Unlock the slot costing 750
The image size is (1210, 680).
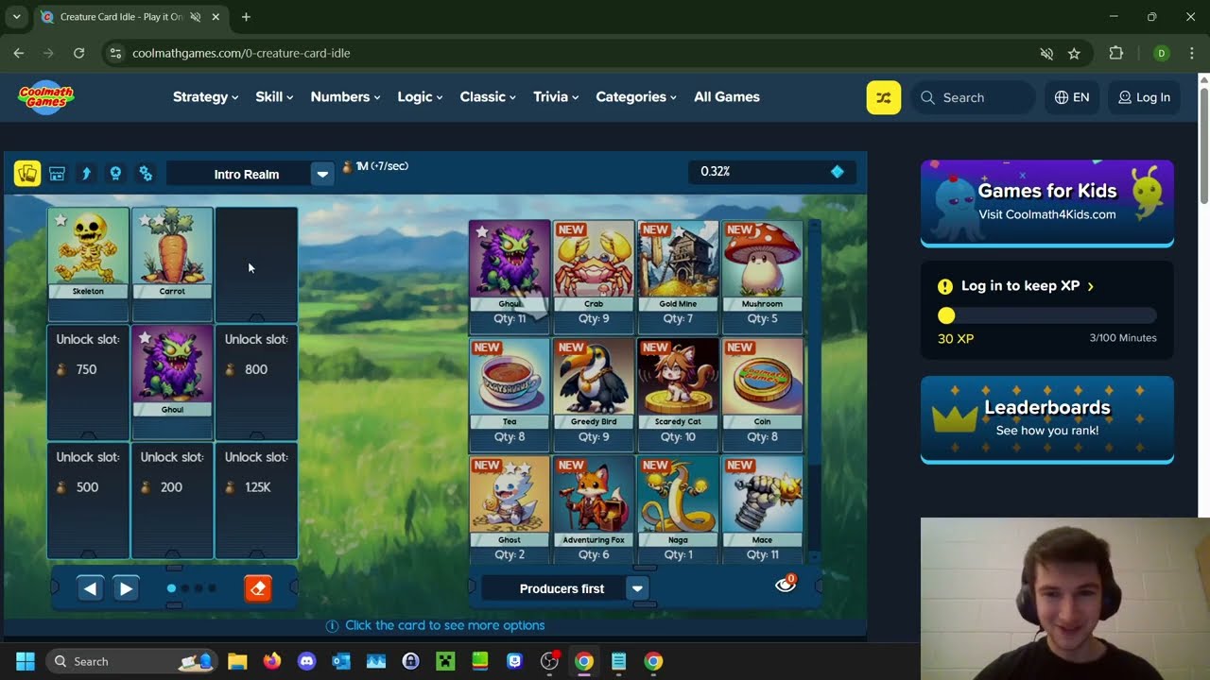[88, 382]
